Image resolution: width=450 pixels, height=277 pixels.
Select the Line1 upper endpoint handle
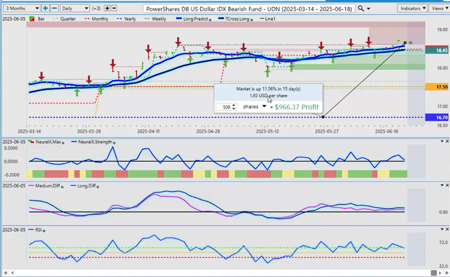(405, 43)
